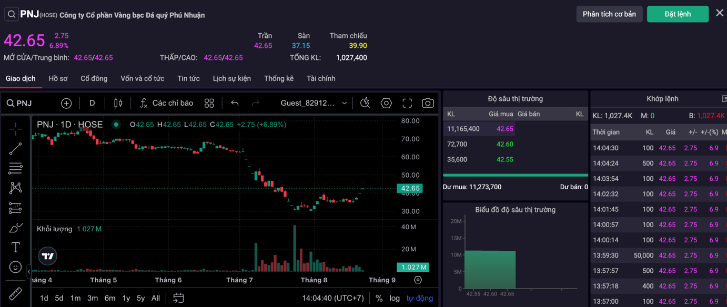The width and height of the screenshot is (727, 307).
Task: Enter fullscreen chart mode
Action: (x=407, y=103)
